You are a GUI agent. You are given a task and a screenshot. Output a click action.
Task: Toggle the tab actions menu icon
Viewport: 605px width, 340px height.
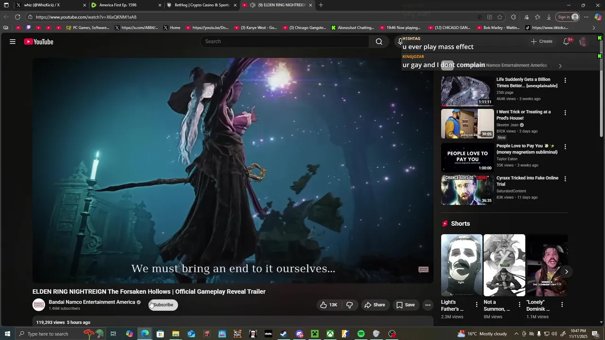[6, 5]
